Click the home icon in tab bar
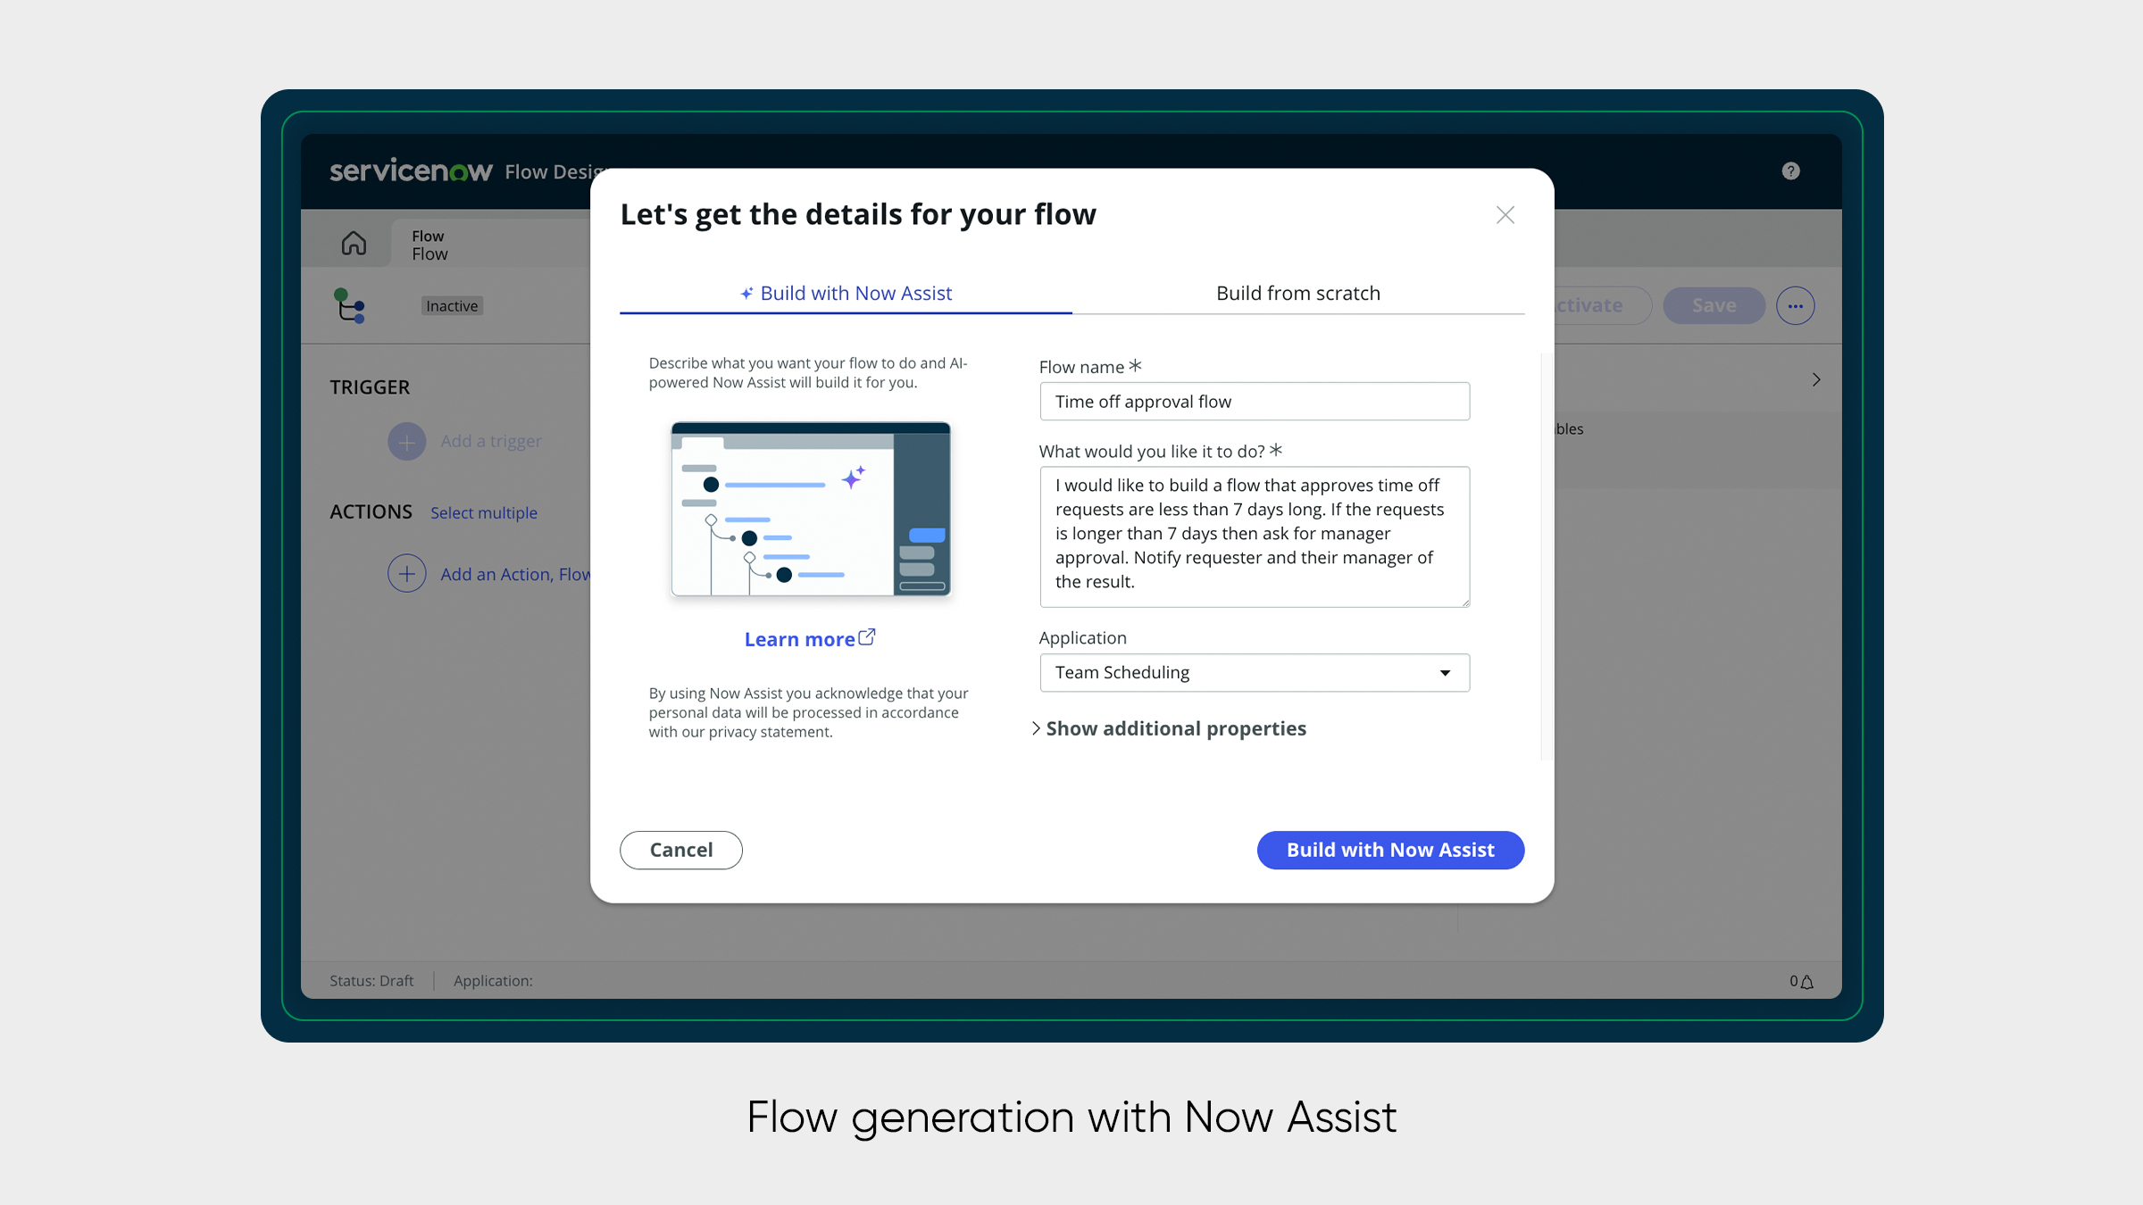Viewport: 2143px width, 1205px height. click(354, 243)
